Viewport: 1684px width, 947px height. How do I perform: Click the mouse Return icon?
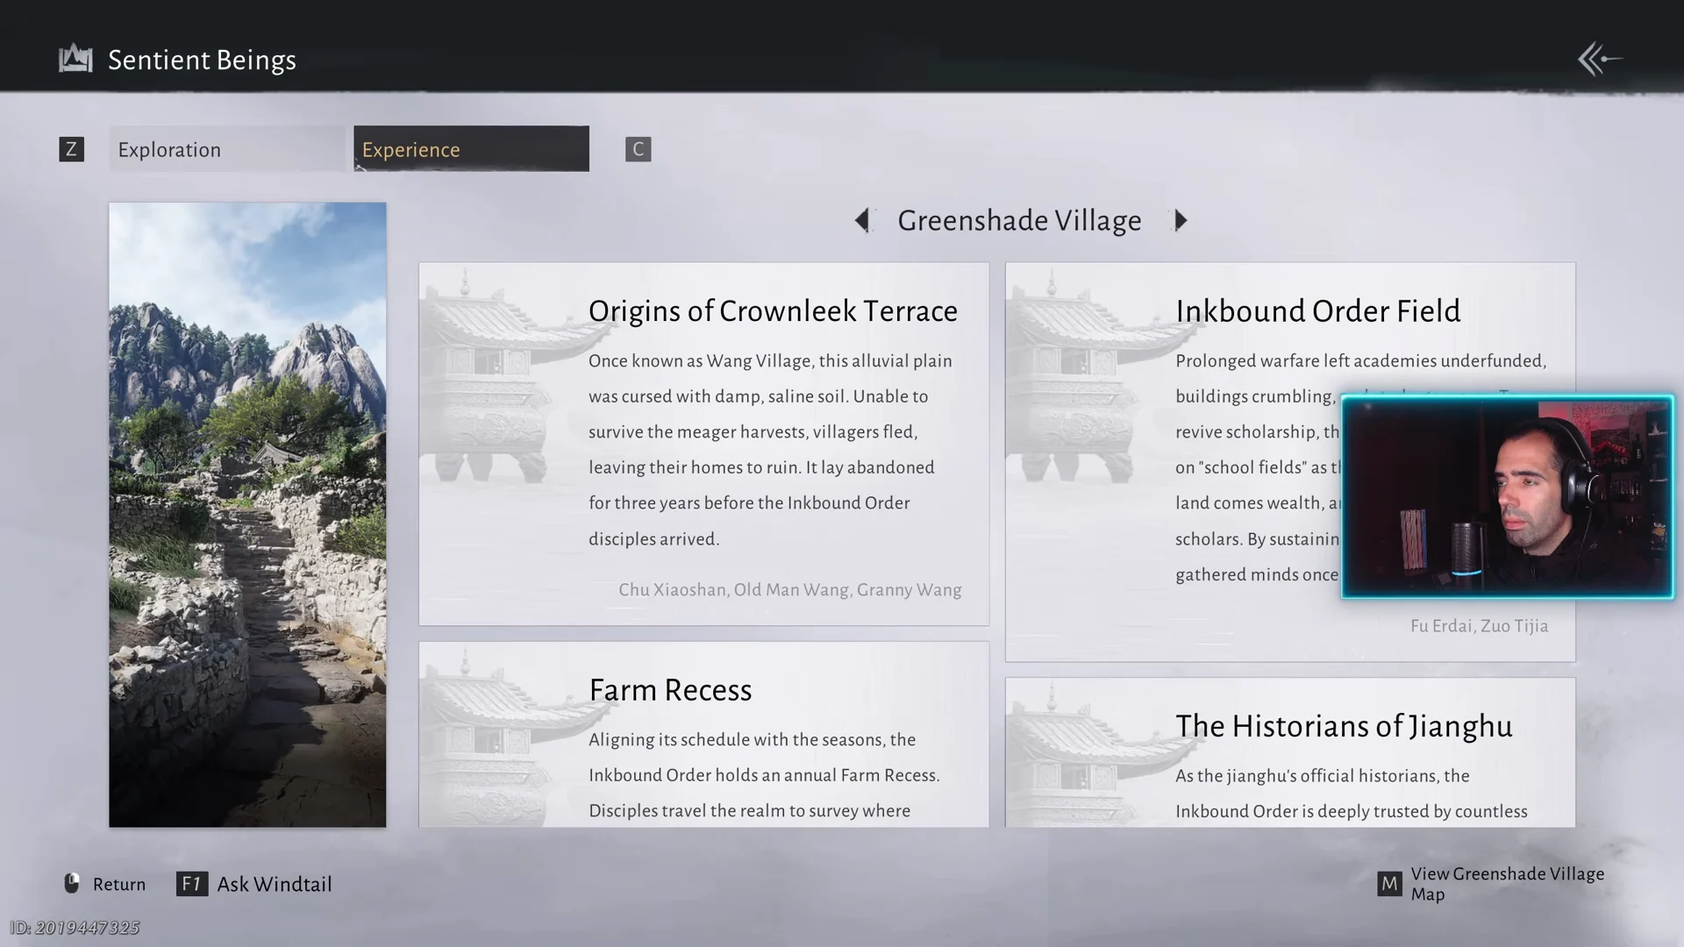[x=72, y=883]
